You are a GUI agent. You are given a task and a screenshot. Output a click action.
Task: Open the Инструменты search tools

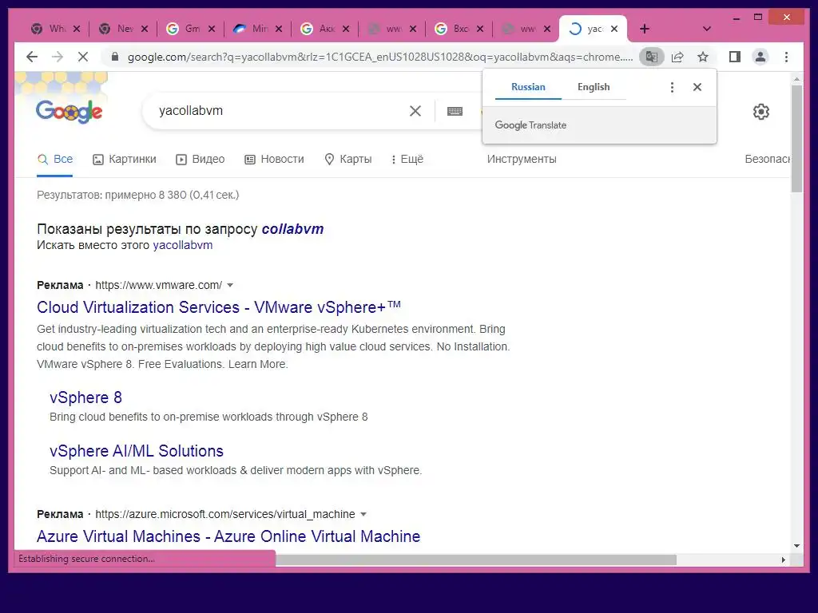(522, 159)
